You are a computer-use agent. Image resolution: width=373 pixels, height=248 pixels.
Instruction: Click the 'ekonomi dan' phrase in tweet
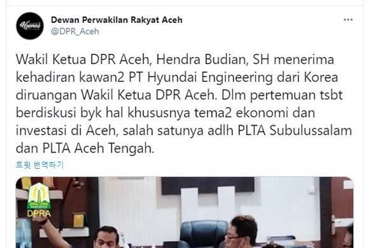tap(275, 113)
